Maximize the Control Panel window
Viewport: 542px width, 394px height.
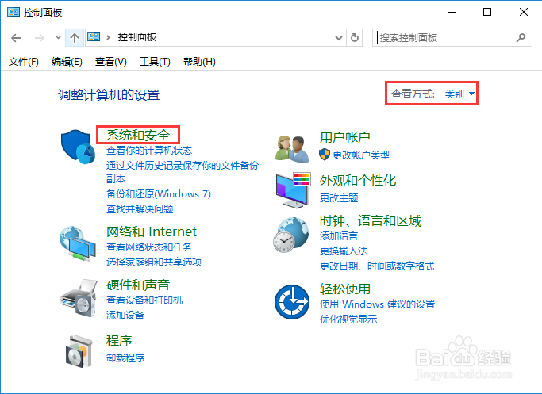pos(487,12)
